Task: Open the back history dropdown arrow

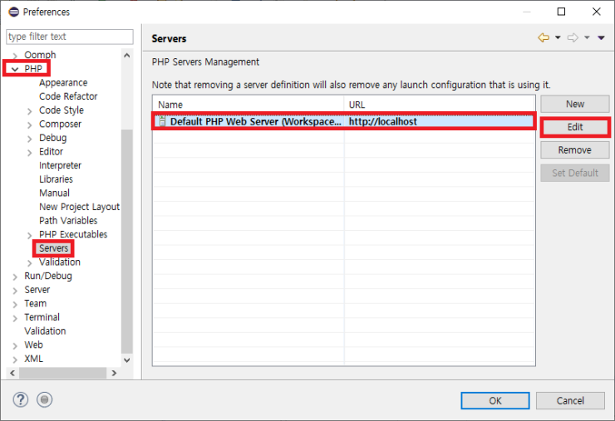Action: (558, 37)
